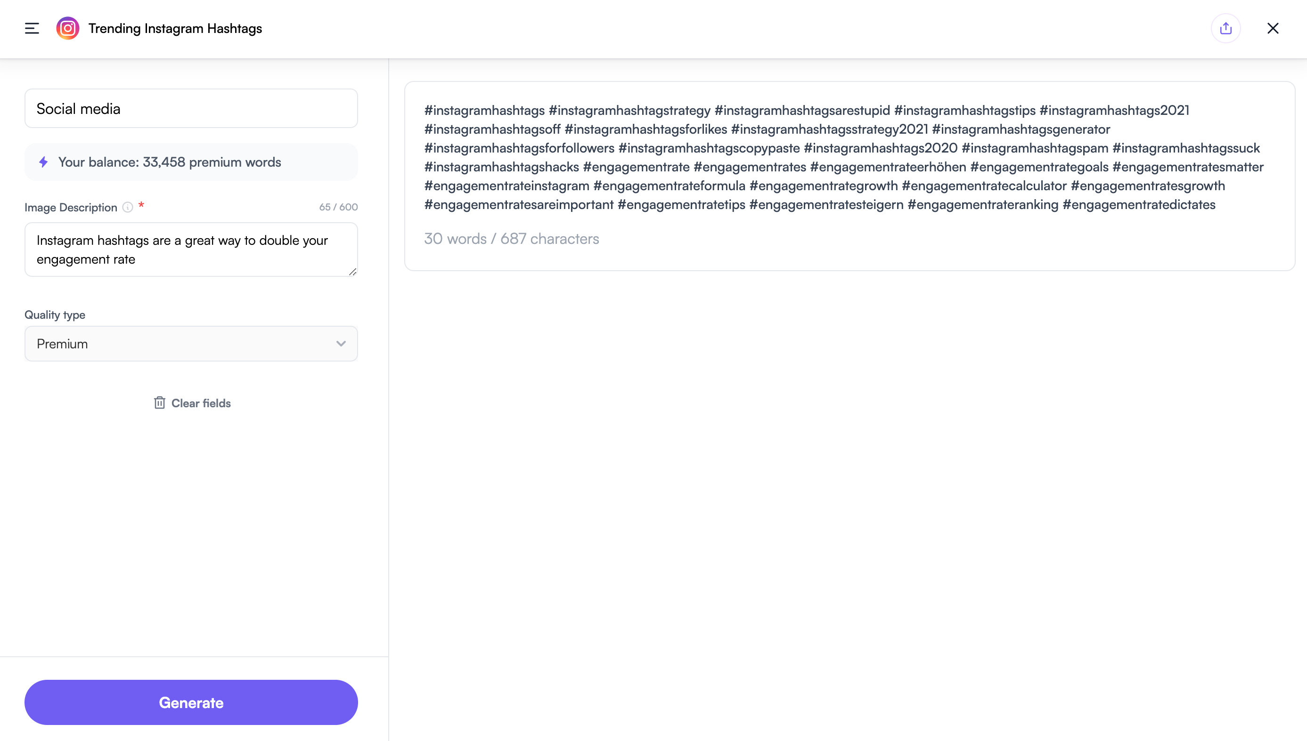Click the lightning bolt balance icon
The width and height of the screenshot is (1307, 741).
click(44, 162)
